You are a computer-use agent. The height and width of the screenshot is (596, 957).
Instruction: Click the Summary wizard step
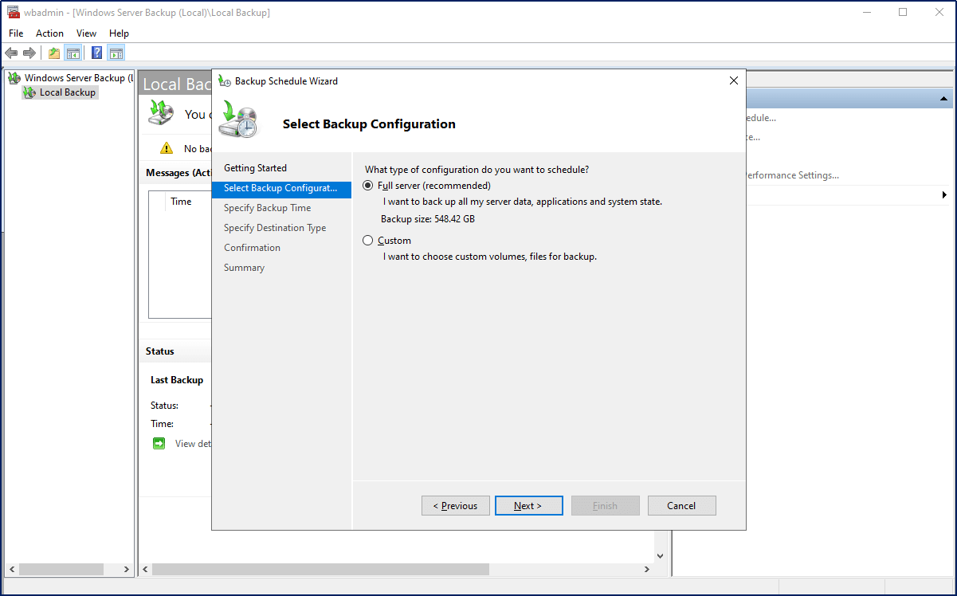point(244,268)
